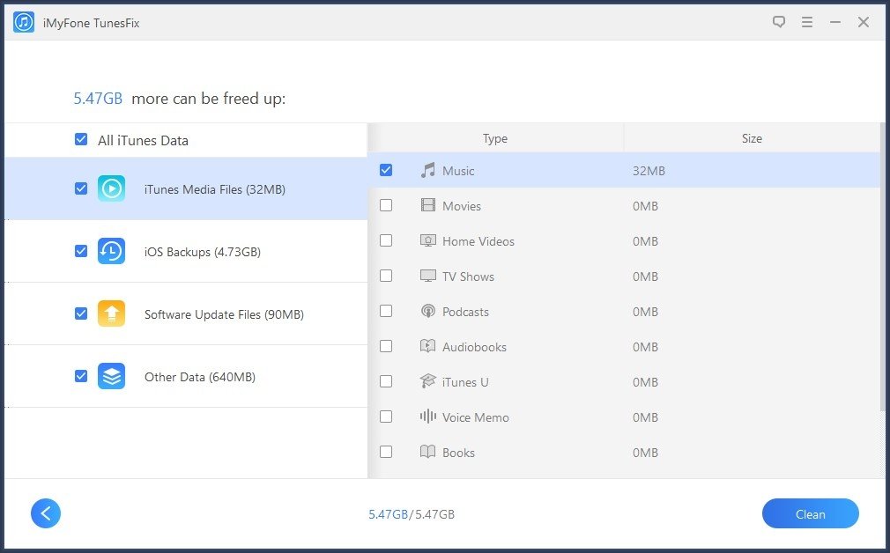The width and height of the screenshot is (890, 553).
Task: Click the All iTunes Data label
Action: click(x=143, y=140)
